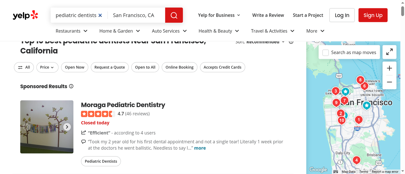The height and width of the screenshot is (174, 405).
Task: Open the Restaurants category menu
Action: tap(72, 31)
